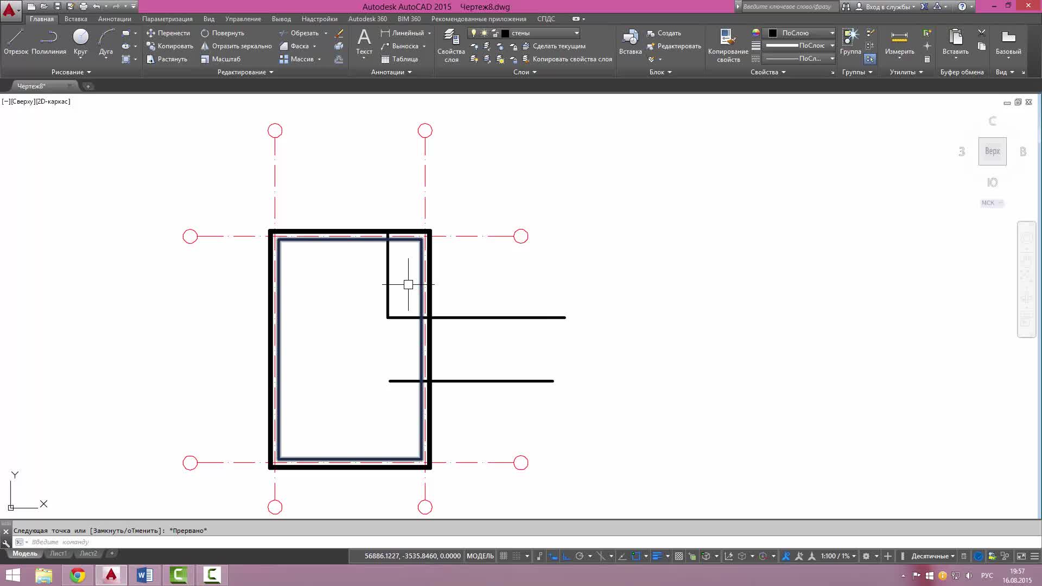The width and height of the screenshot is (1042, 586).
Task: Switch to the Вывод ribbon tab
Action: (x=281, y=19)
